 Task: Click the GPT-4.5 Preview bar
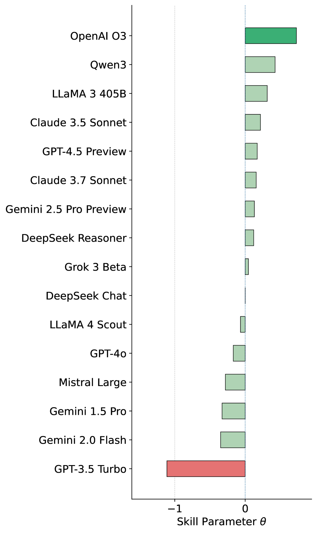click(251, 151)
